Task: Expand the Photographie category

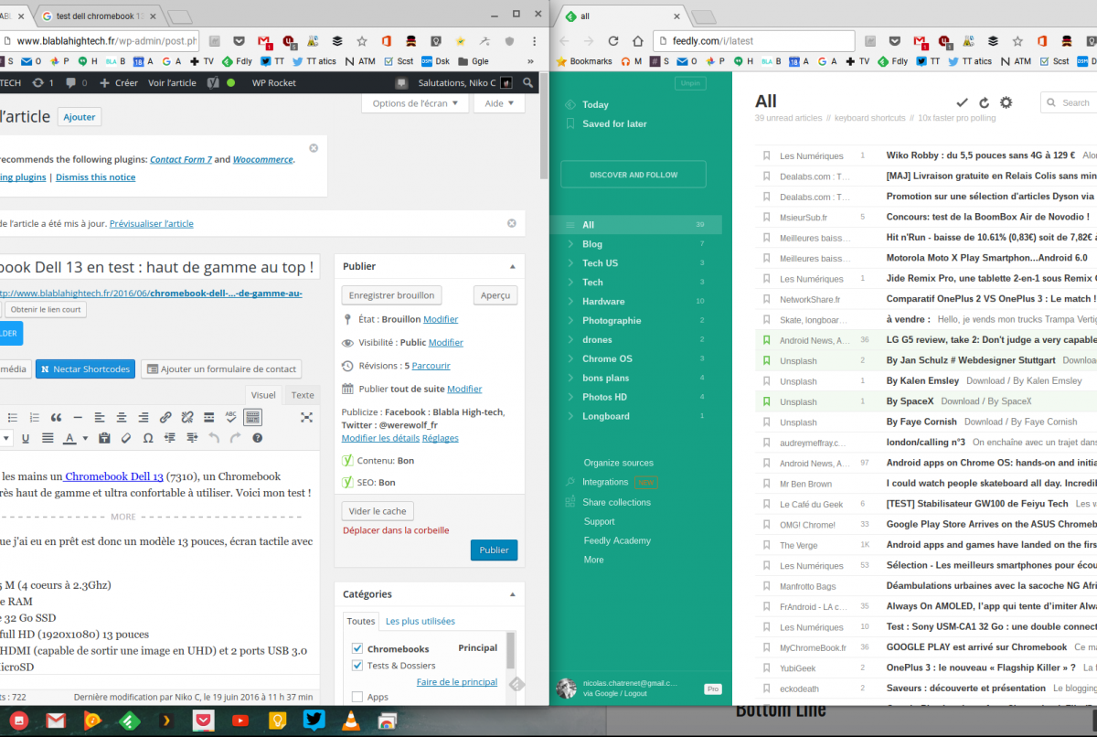Action: 570,321
